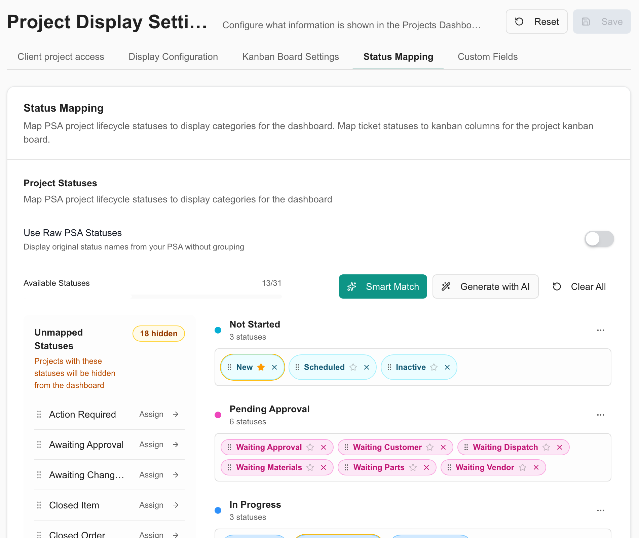Click drag handle on Waiting Approval chip
This screenshot has width=639, height=538.
229,447
